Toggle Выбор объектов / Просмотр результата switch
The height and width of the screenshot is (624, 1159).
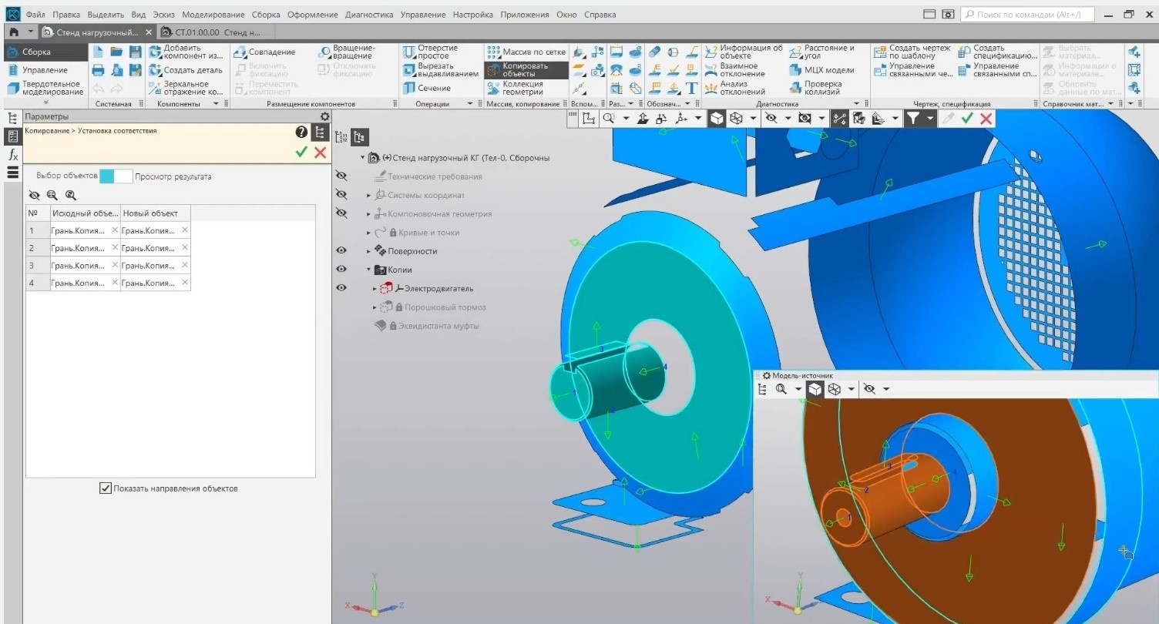[x=116, y=176]
